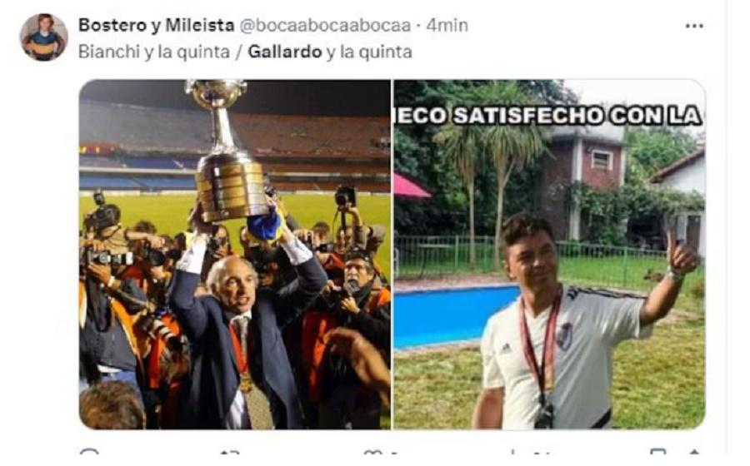The image size is (750, 466).
Task: Open the @bocaabocaabocaa handle link
Action: [x=325, y=25]
